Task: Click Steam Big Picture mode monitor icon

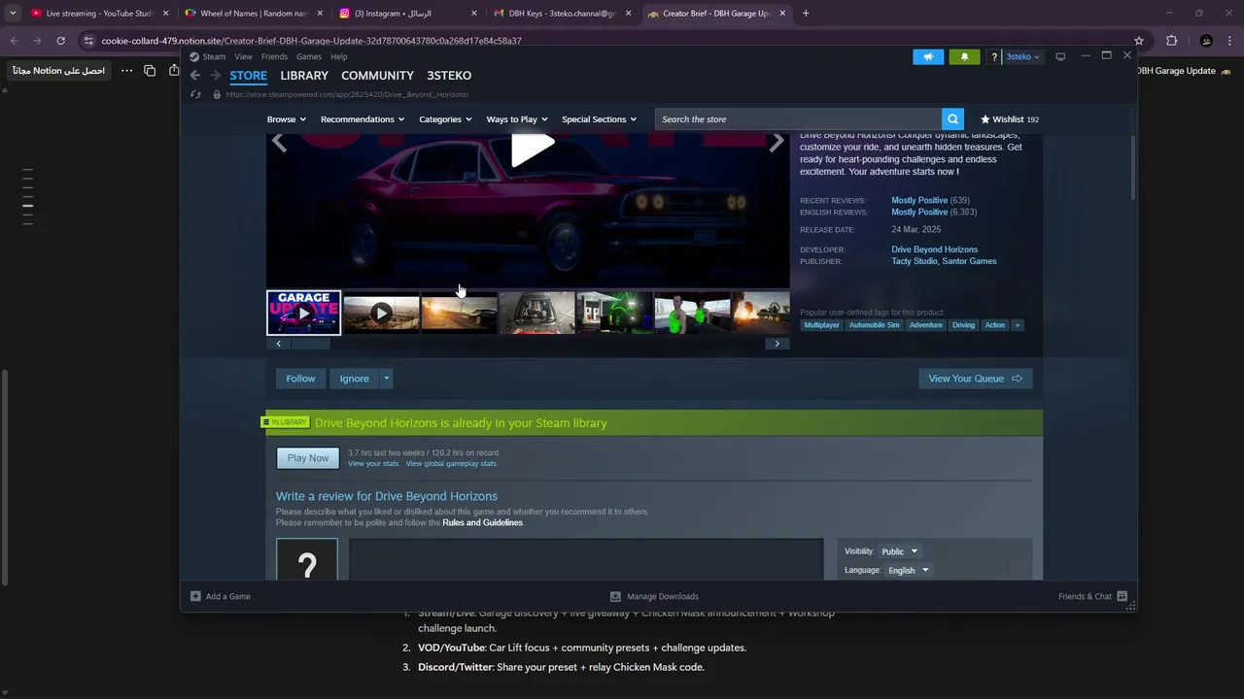Action: pos(1060,56)
